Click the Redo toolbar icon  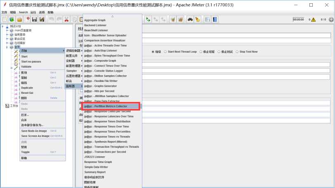[59, 20]
